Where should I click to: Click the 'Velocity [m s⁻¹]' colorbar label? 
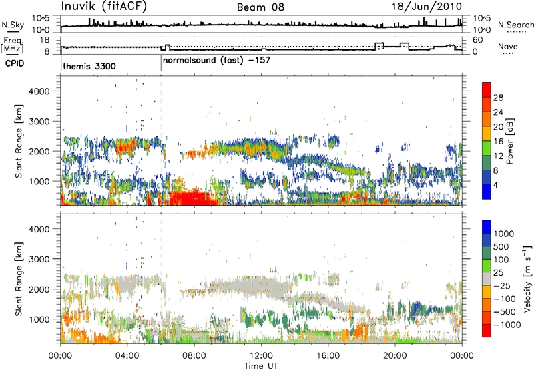pos(527,279)
